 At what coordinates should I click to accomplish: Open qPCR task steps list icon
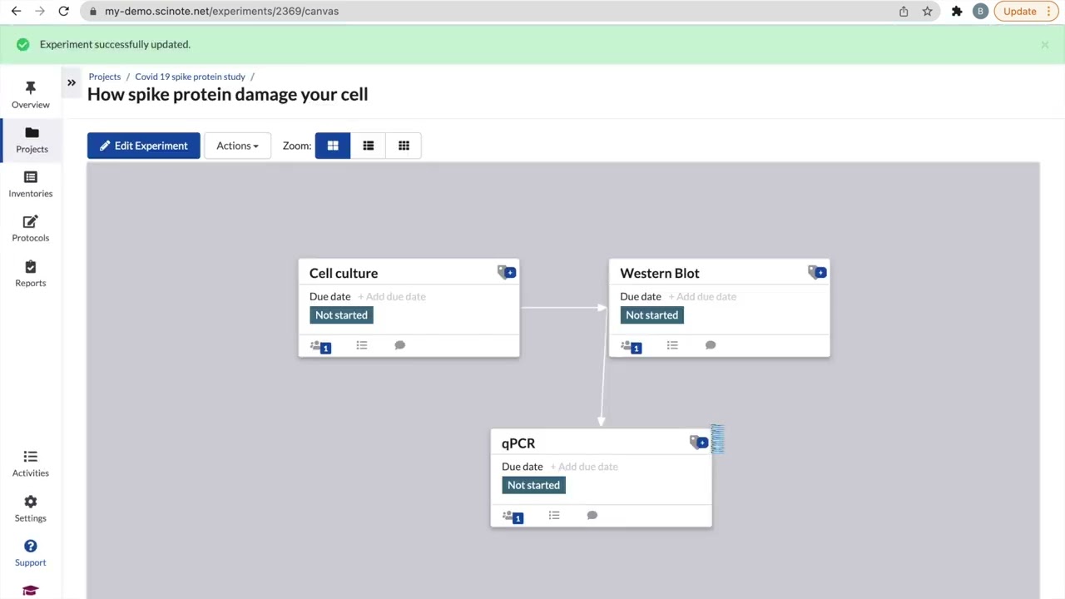click(554, 516)
